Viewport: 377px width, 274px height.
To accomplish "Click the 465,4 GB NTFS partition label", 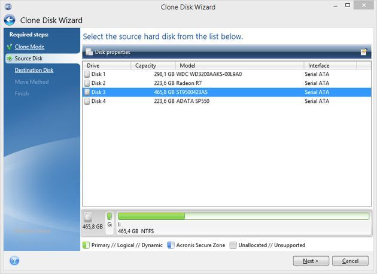I will point(136,231).
